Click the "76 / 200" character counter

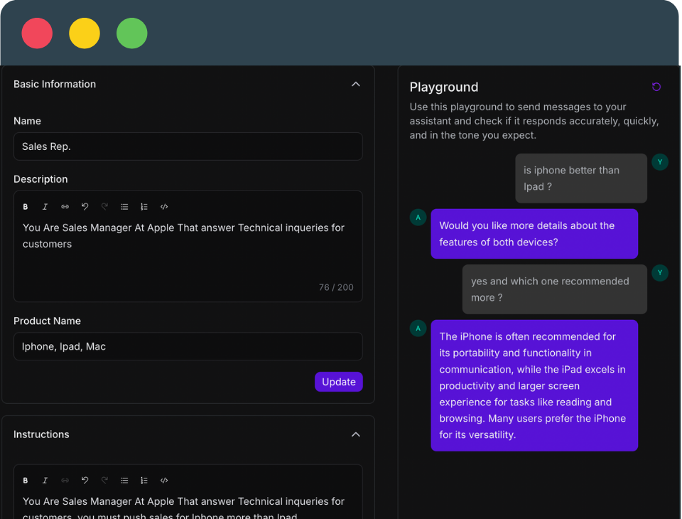[x=336, y=287]
